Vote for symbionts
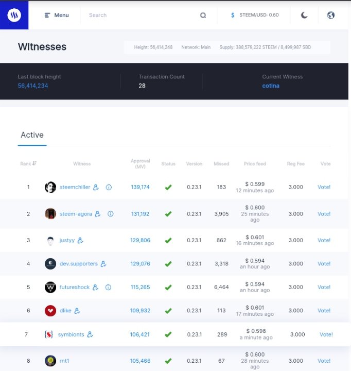Image resolution: width=351 pixels, height=371 pixels. click(326, 334)
